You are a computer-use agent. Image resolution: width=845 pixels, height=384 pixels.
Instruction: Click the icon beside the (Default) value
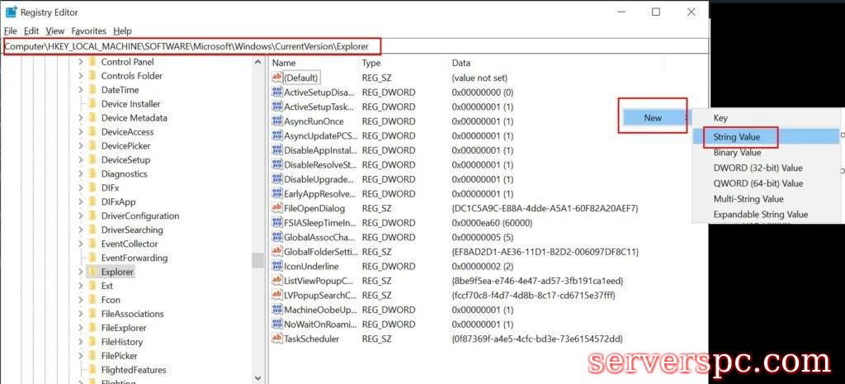pyautogui.click(x=277, y=77)
